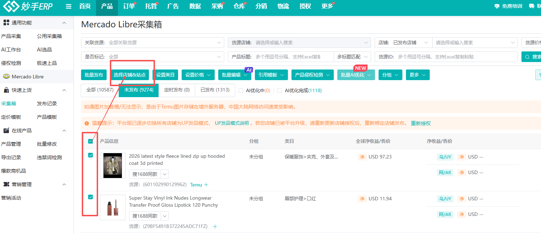541x234 pixels.
Task: Open the 仓库 top menu
Action: [x=239, y=6]
